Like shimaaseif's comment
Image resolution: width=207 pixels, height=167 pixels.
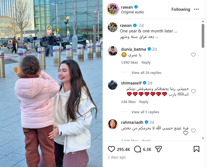[193, 91]
